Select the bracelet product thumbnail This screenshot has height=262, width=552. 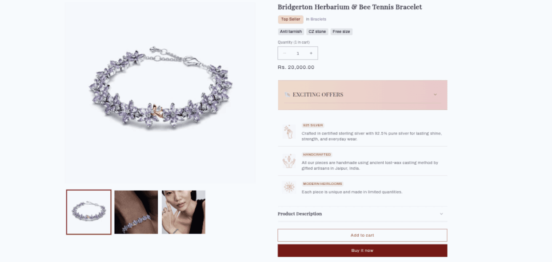(89, 212)
